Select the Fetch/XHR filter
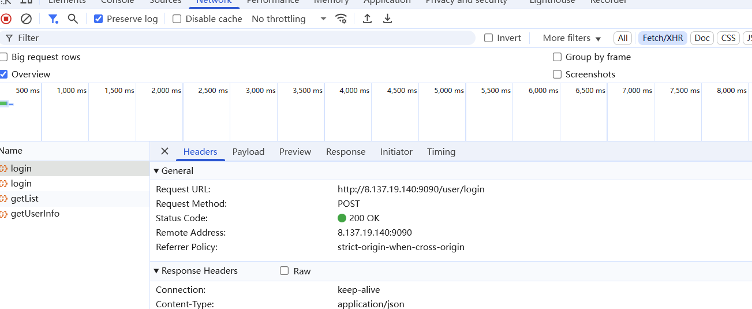This screenshot has height=309, width=752. (x=663, y=38)
